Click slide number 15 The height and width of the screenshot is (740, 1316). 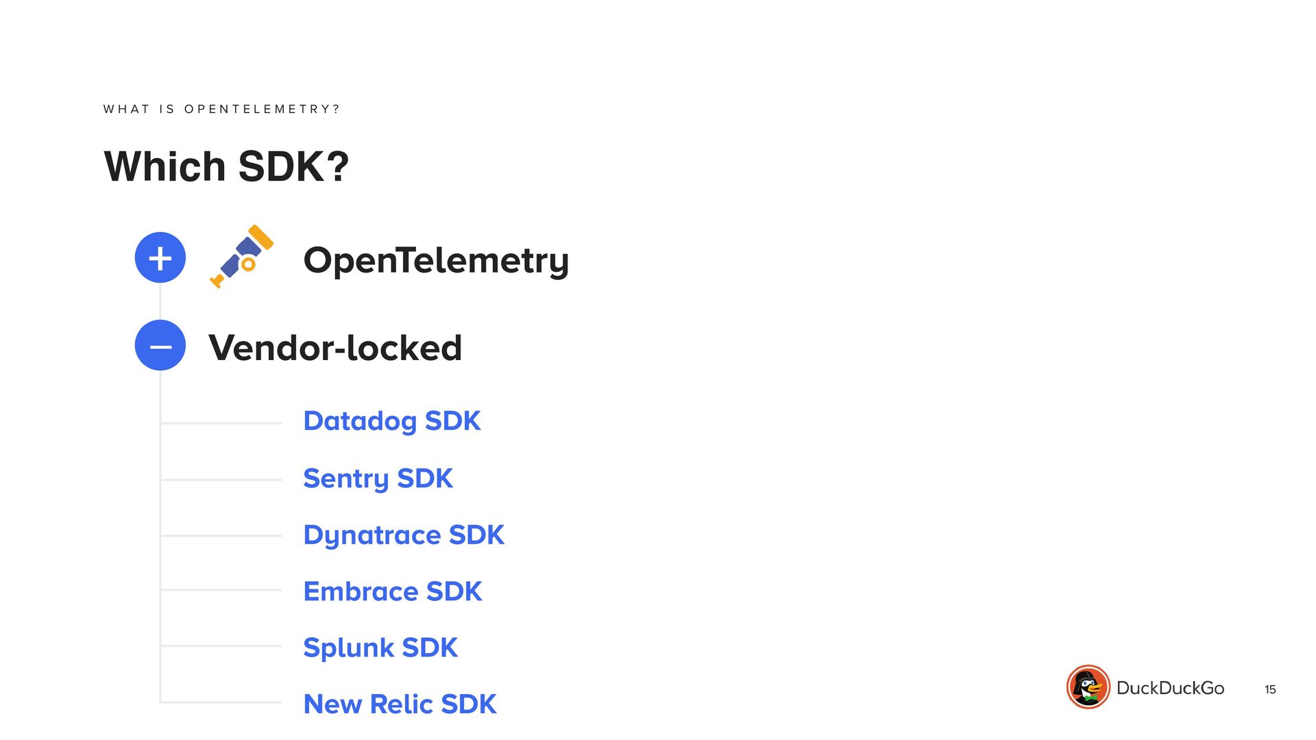click(1270, 689)
